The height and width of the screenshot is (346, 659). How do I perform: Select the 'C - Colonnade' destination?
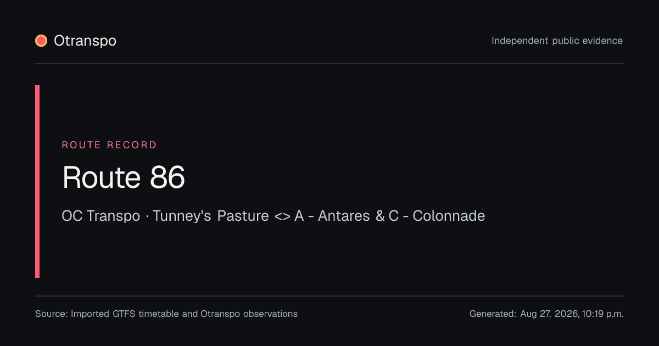coord(437,216)
